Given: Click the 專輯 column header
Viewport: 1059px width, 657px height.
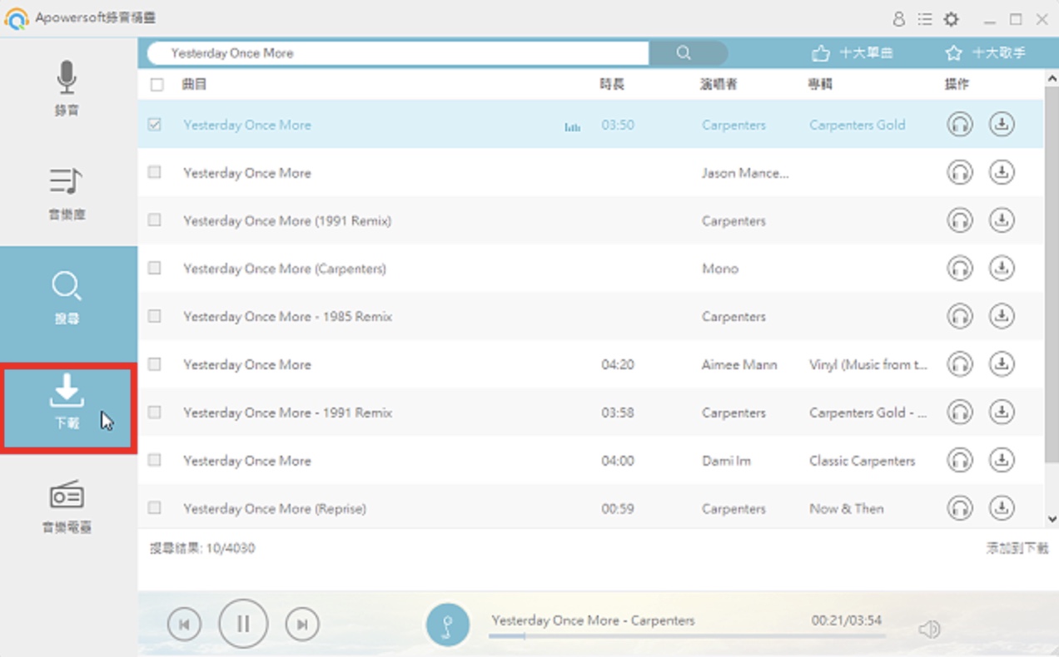Looking at the screenshot, I should pos(820,84).
